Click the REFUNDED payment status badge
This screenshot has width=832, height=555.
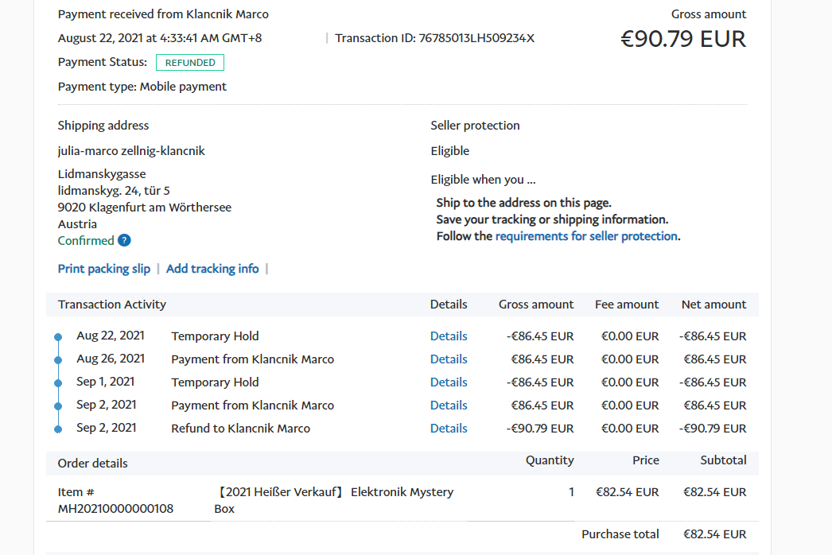pyautogui.click(x=190, y=63)
